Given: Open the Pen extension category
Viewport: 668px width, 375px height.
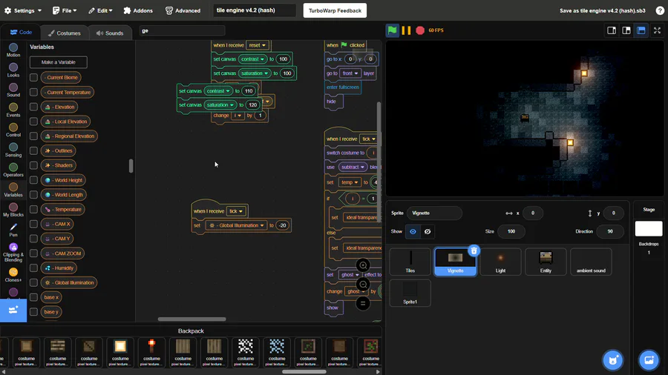Looking at the screenshot, I should (13, 230).
